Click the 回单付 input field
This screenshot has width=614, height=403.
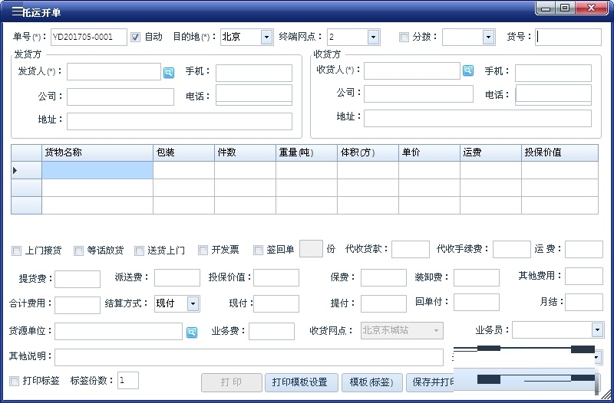pos(477,302)
